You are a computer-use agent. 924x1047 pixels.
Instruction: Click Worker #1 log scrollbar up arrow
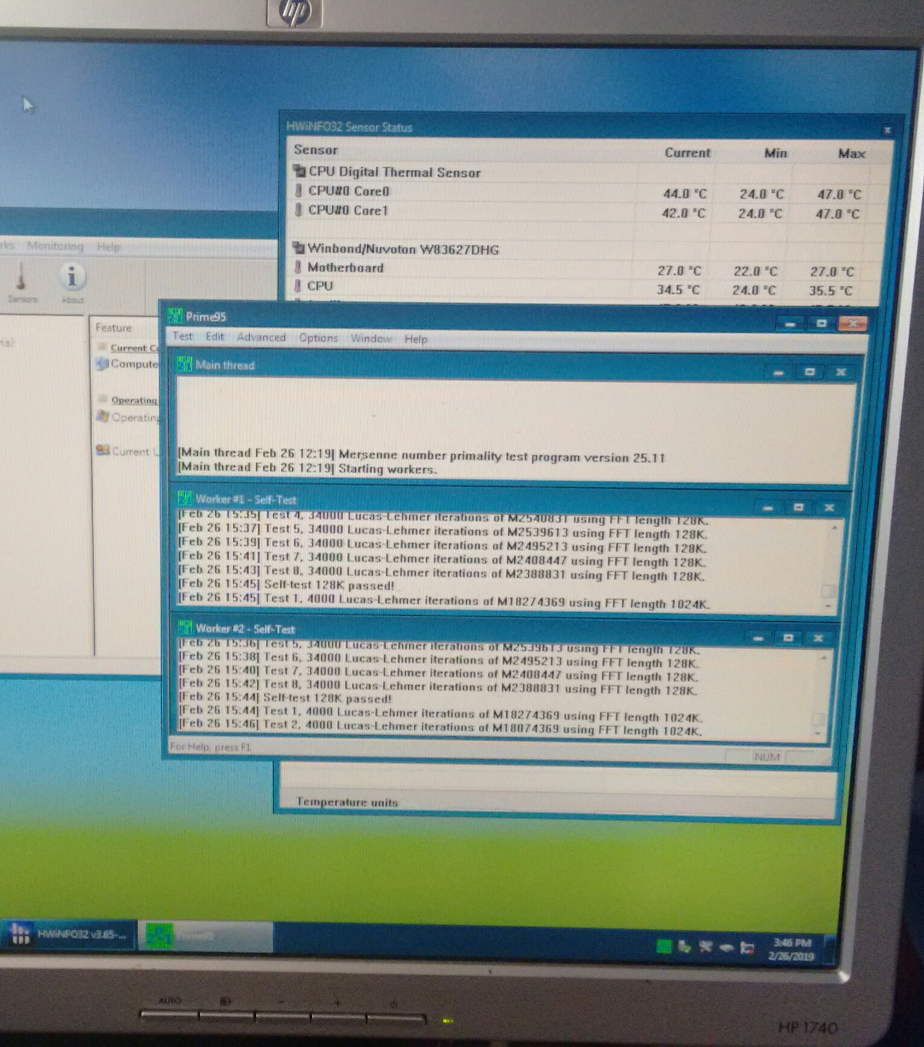[835, 528]
